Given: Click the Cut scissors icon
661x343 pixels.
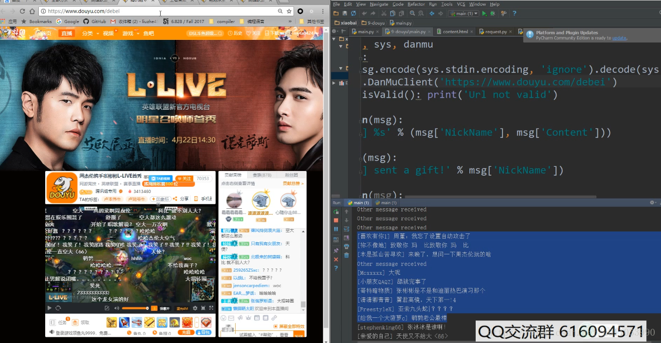Looking at the screenshot, I should point(384,14).
